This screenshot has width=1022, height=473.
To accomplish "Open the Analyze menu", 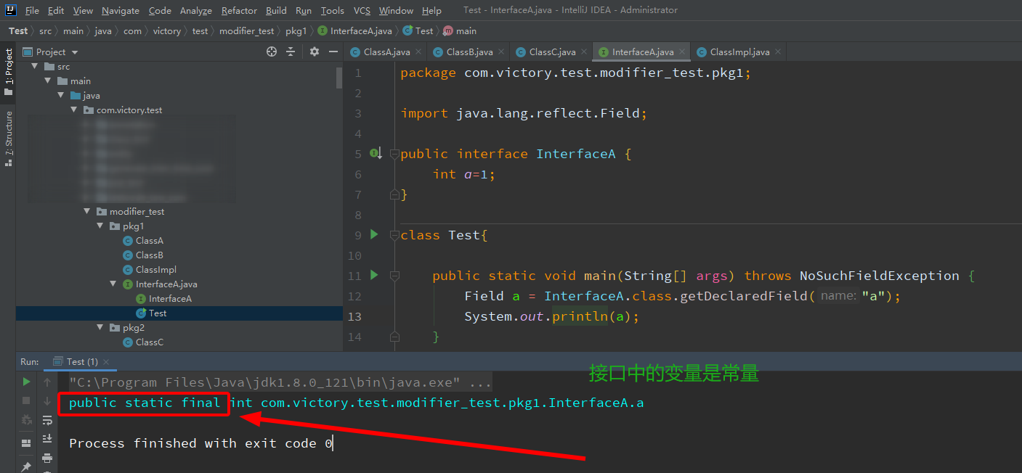I will 195,10.
